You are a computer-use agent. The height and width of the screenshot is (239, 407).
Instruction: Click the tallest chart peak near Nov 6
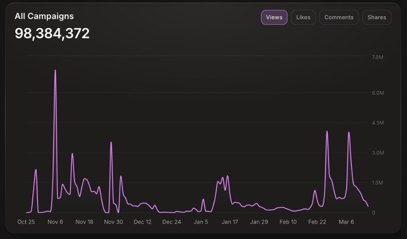tap(55, 71)
